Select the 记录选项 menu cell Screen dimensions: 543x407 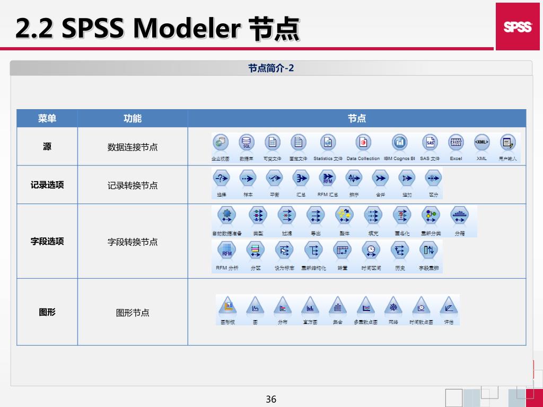(x=47, y=185)
